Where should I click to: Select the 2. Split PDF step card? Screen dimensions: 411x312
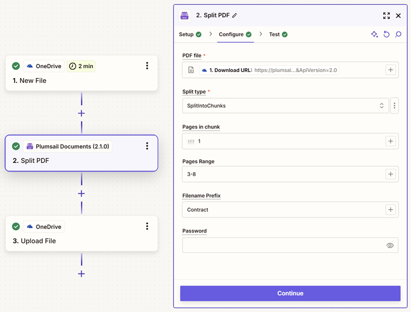pos(82,153)
